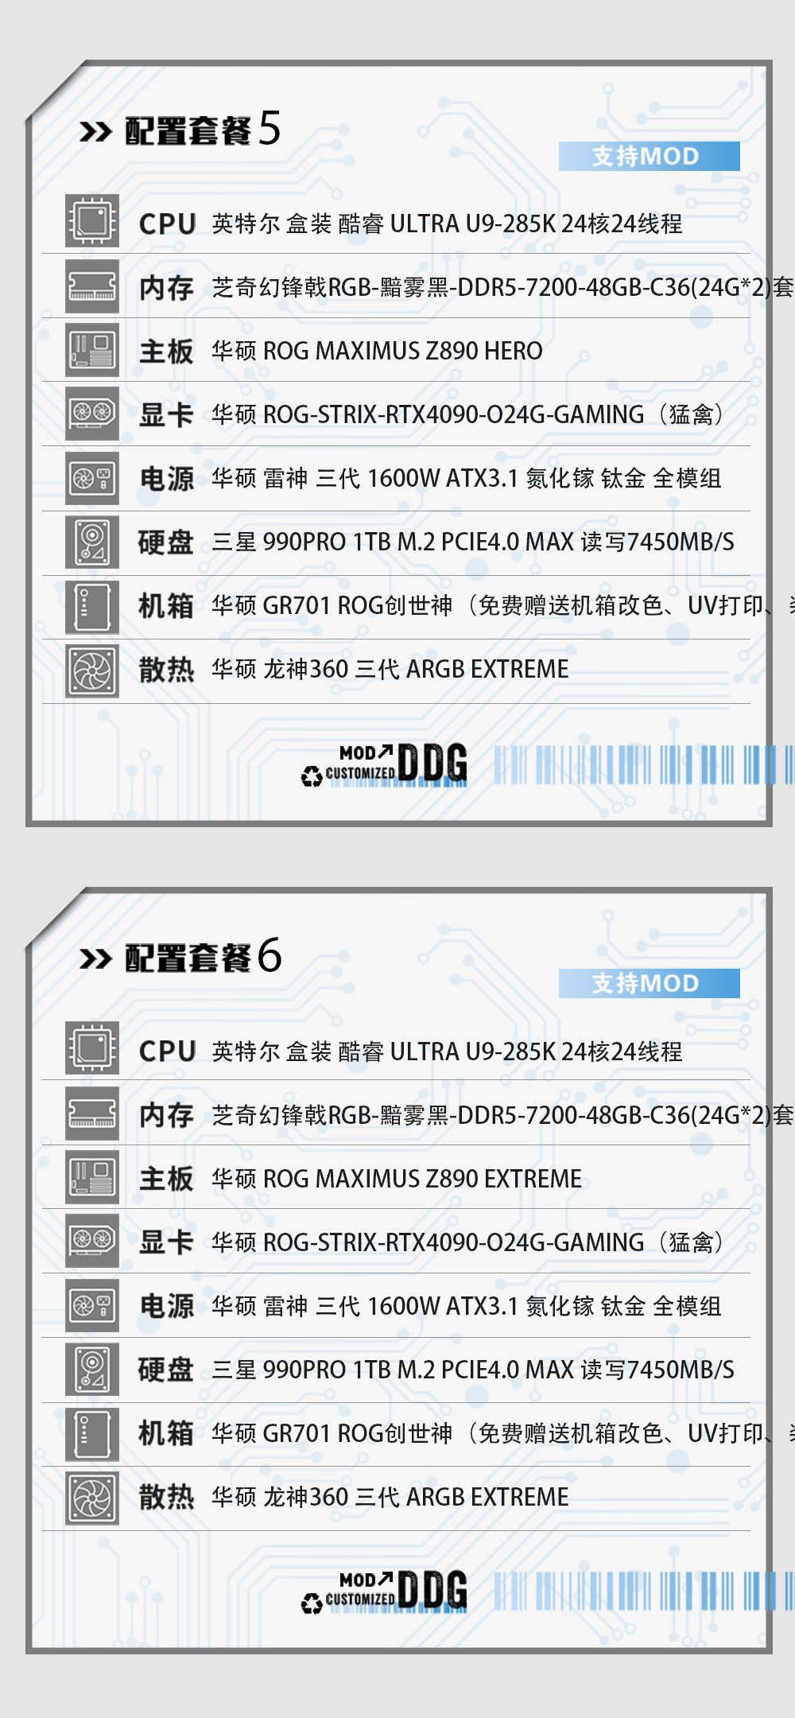The height and width of the screenshot is (1718, 795).
Task: Click the 配置套餐6 heading
Action: point(203,956)
